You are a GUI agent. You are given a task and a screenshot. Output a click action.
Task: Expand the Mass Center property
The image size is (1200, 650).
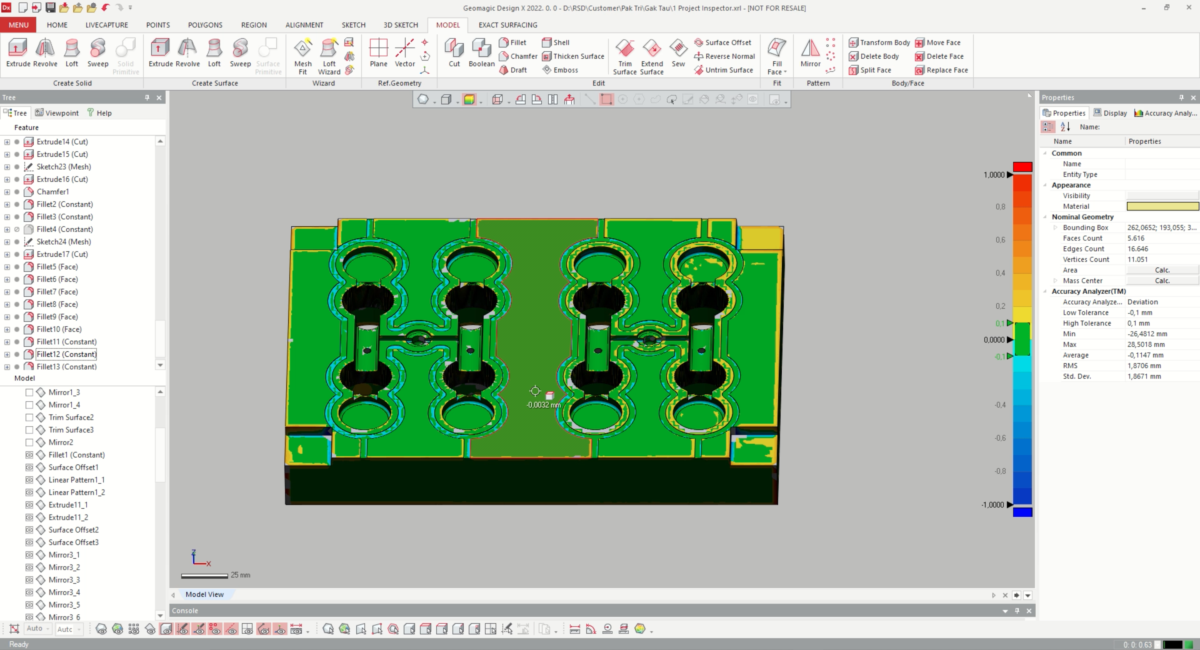pyautogui.click(x=1055, y=281)
